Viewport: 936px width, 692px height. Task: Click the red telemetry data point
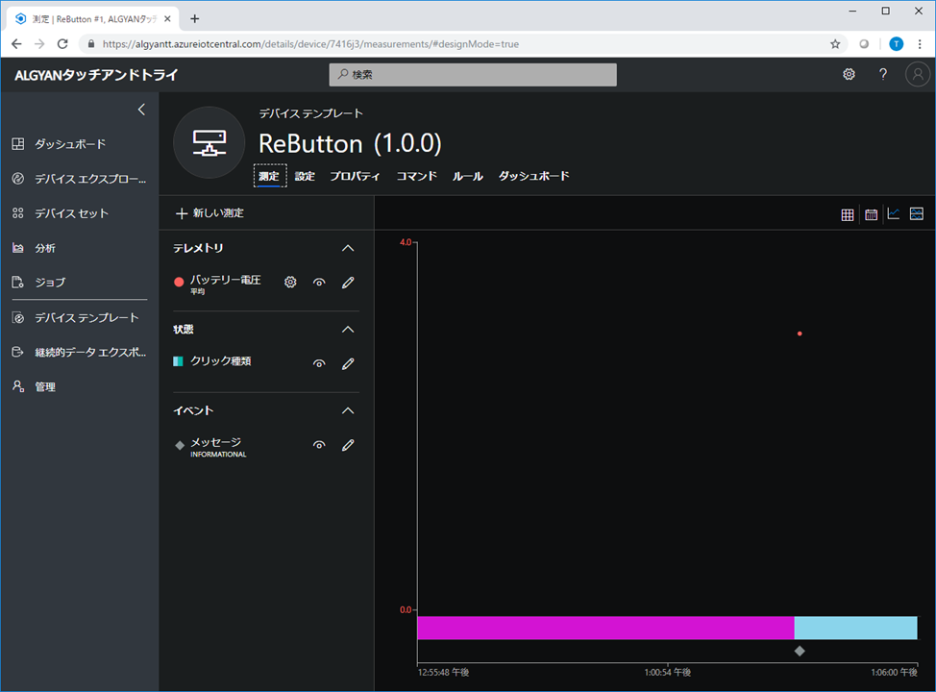(800, 334)
